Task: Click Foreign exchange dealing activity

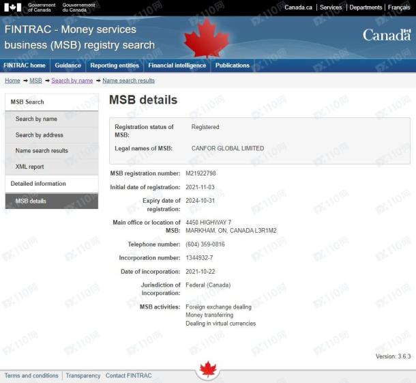Action: pyautogui.click(x=218, y=307)
